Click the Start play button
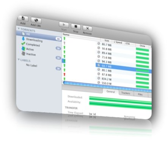Screen dimensions: 168x143 [64, 25]
